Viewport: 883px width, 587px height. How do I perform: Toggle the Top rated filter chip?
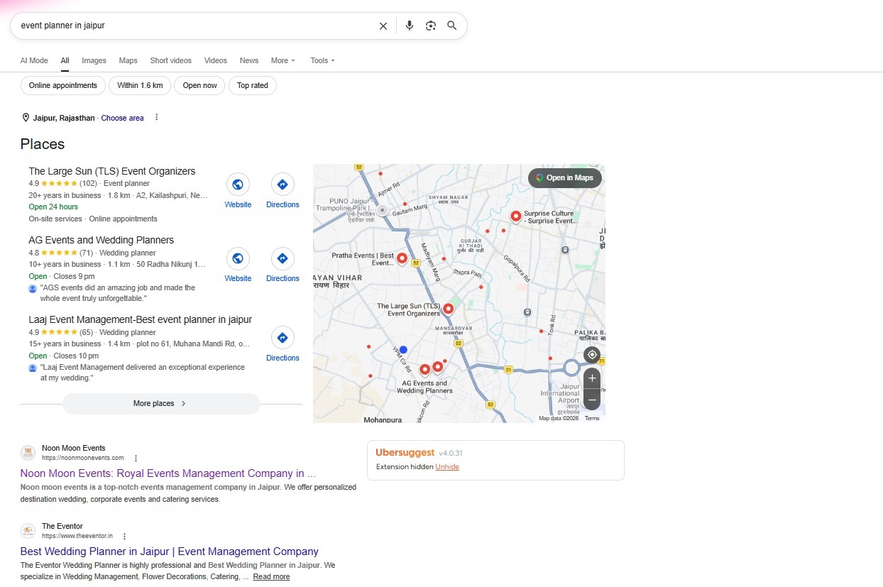(253, 85)
